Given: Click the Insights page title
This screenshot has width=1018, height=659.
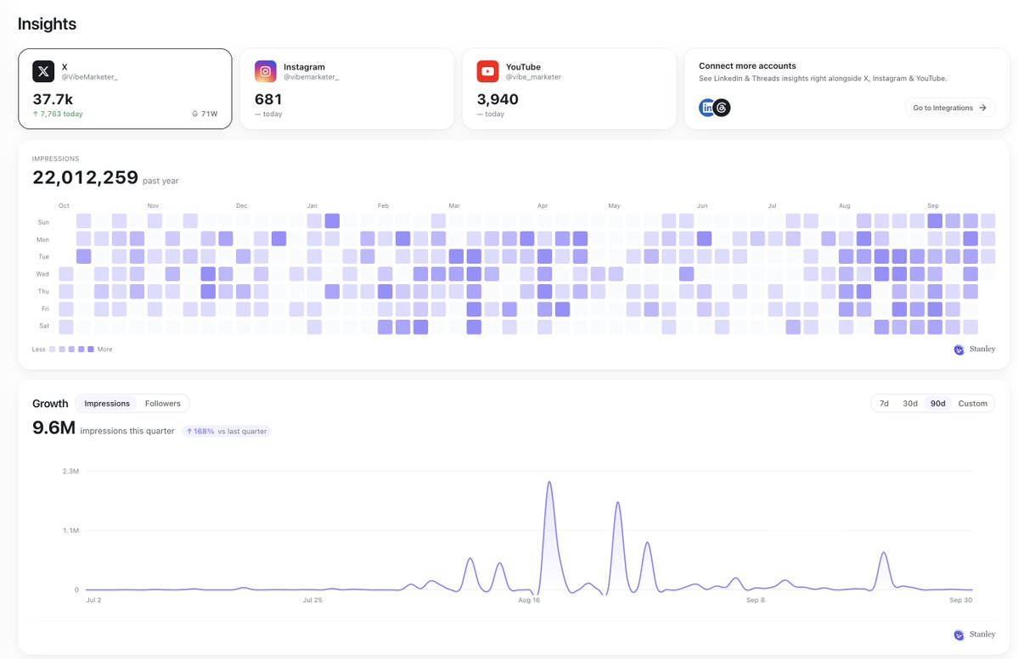Looking at the screenshot, I should [47, 24].
